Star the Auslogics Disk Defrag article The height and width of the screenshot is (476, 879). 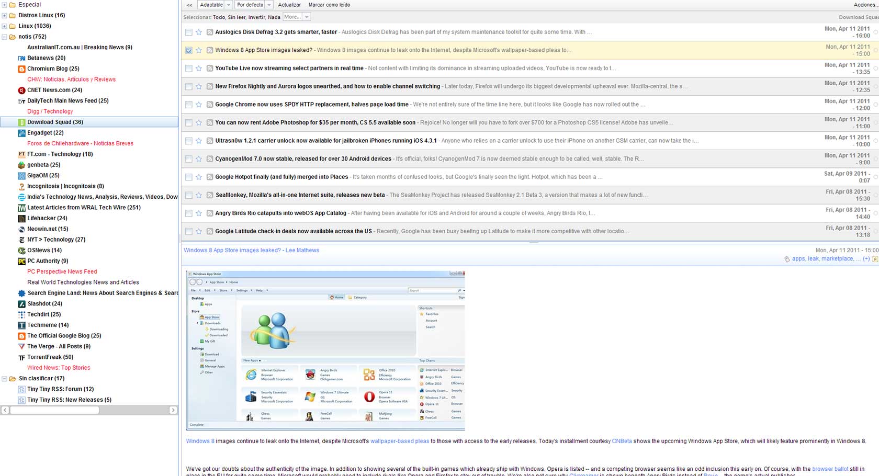(x=199, y=32)
